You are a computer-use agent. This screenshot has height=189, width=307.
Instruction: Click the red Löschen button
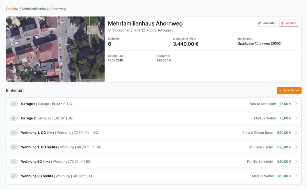point(288,23)
